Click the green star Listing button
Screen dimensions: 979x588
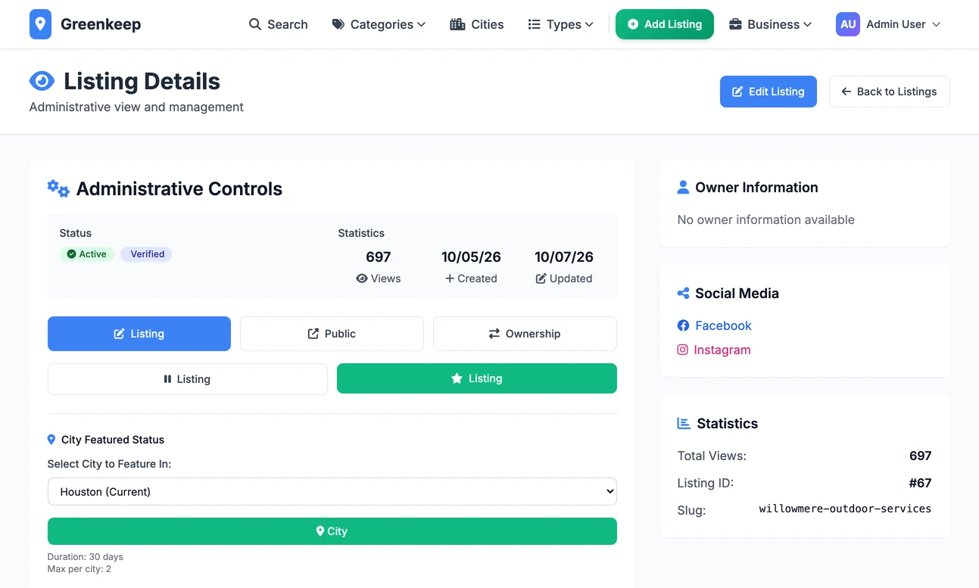pyautogui.click(x=477, y=378)
